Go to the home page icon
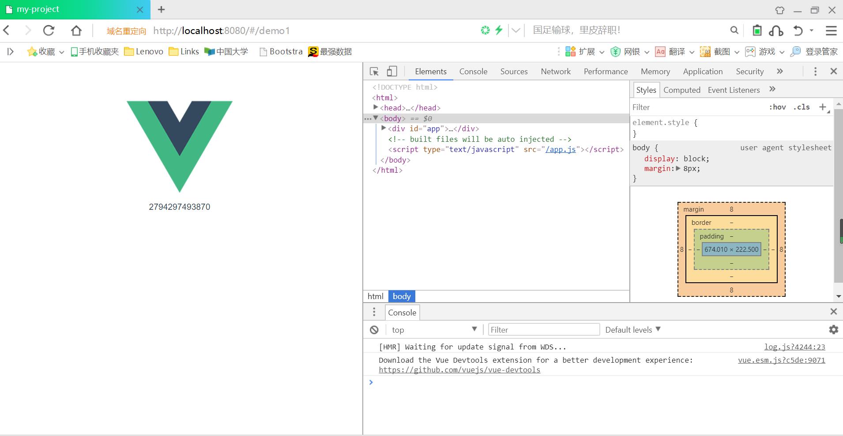Image resolution: width=843 pixels, height=436 pixels. click(76, 30)
